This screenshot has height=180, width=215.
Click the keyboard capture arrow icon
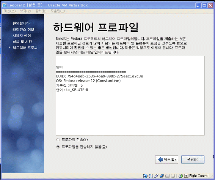tap(186, 176)
